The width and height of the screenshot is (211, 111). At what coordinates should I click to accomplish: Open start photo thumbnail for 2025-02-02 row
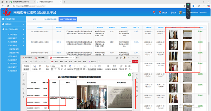tap(173, 45)
